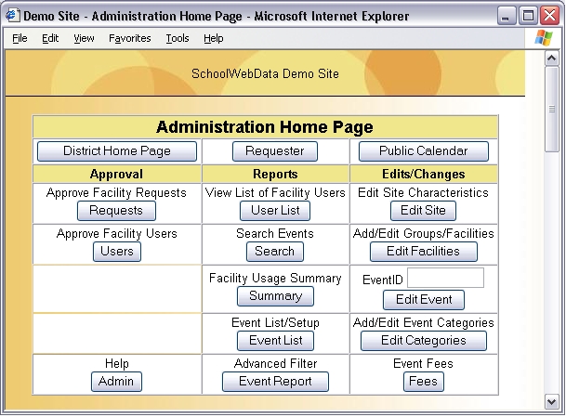This screenshot has height=417, width=566.
Task: Click the 'Search Events' label
Action: tap(275, 234)
